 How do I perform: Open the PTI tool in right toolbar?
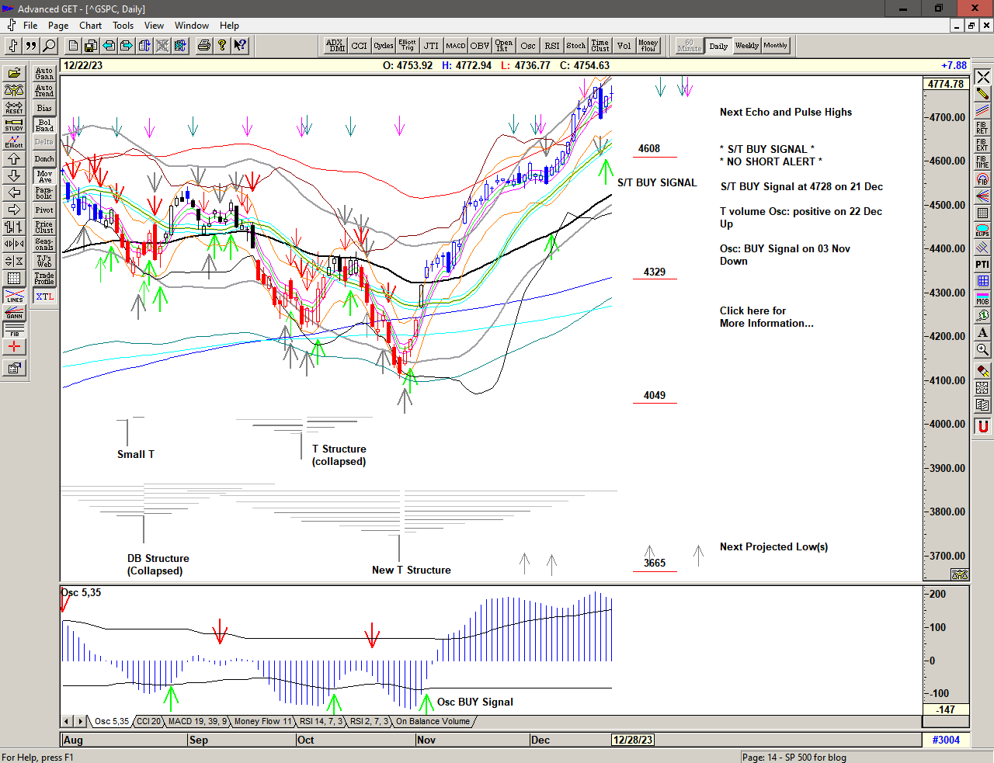(982, 265)
